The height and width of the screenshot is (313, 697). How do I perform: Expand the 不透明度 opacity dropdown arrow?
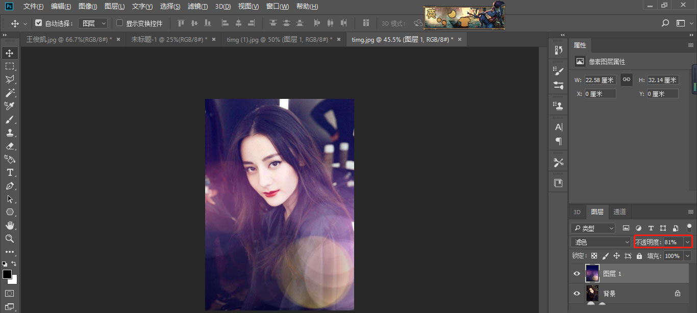point(688,242)
